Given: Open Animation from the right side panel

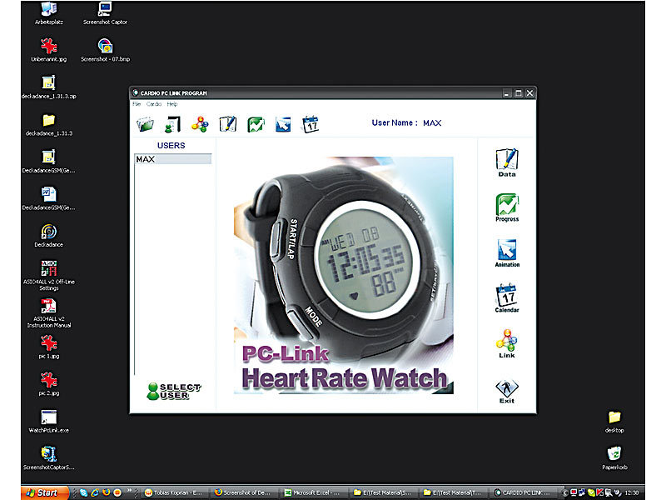Looking at the screenshot, I should point(507,253).
